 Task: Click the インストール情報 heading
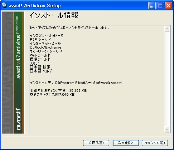(x=54, y=15)
